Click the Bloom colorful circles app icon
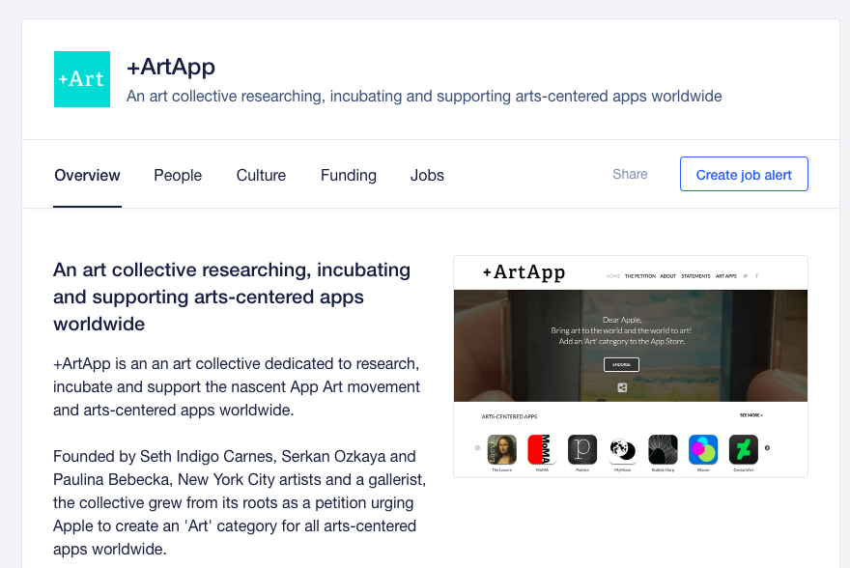The image size is (850, 568). click(x=703, y=449)
